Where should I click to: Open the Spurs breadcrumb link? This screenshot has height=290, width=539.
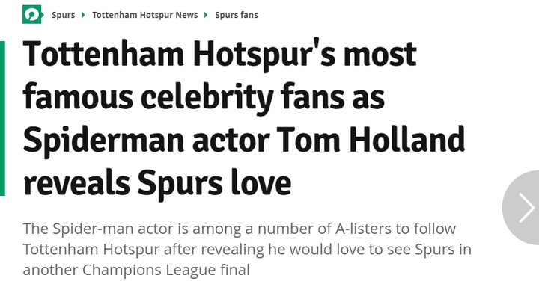(63, 15)
